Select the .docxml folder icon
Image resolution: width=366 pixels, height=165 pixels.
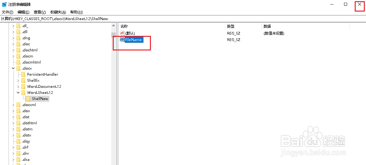tap(18, 105)
